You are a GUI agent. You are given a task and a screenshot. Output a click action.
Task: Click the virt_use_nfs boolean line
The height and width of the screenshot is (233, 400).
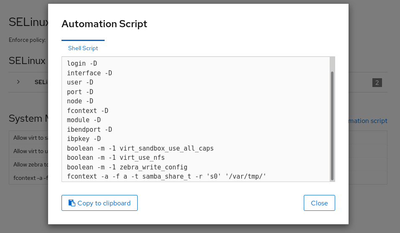point(115,158)
